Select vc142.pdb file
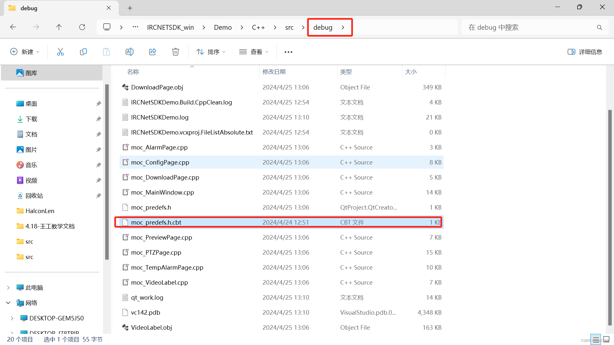The image size is (614, 345). click(x=281, y=312)
